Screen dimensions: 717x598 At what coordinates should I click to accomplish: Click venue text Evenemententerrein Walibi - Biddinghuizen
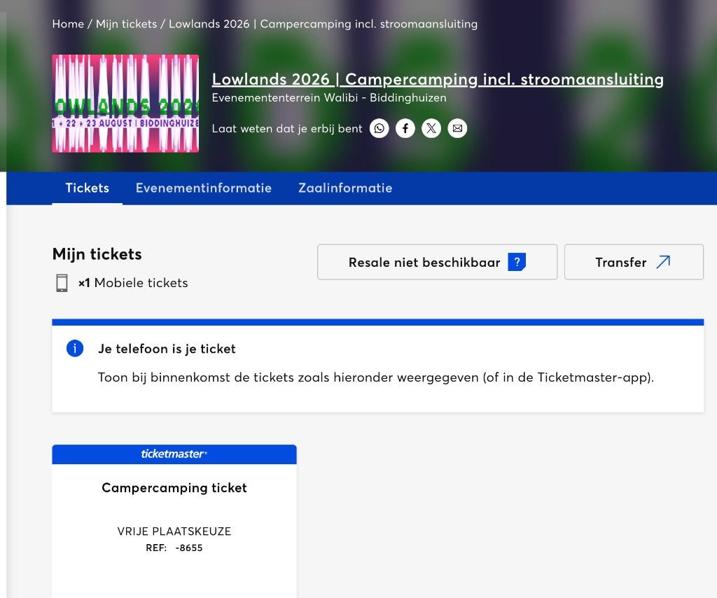point(329,98)
